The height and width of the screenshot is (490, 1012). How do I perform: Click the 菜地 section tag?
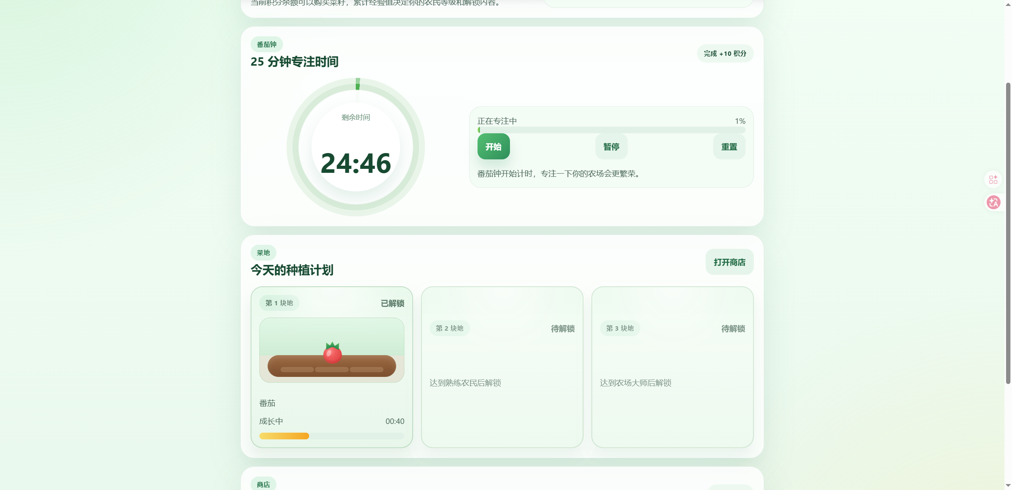coord(263,253)
